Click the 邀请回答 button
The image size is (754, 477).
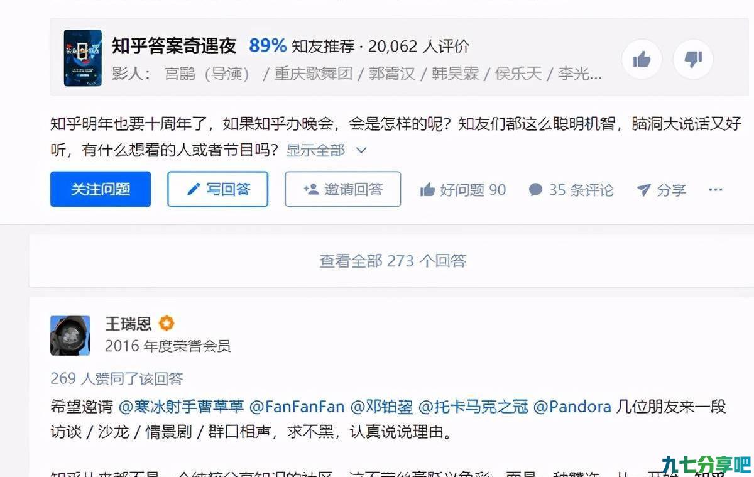tap(343, 189)
